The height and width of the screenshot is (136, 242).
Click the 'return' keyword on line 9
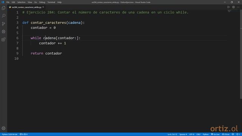coord(37,53)
